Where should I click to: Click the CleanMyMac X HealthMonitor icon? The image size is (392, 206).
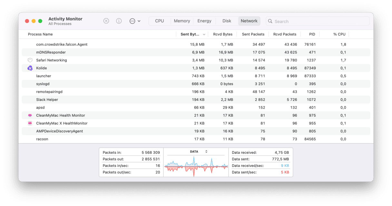click(x=30, y=123)
